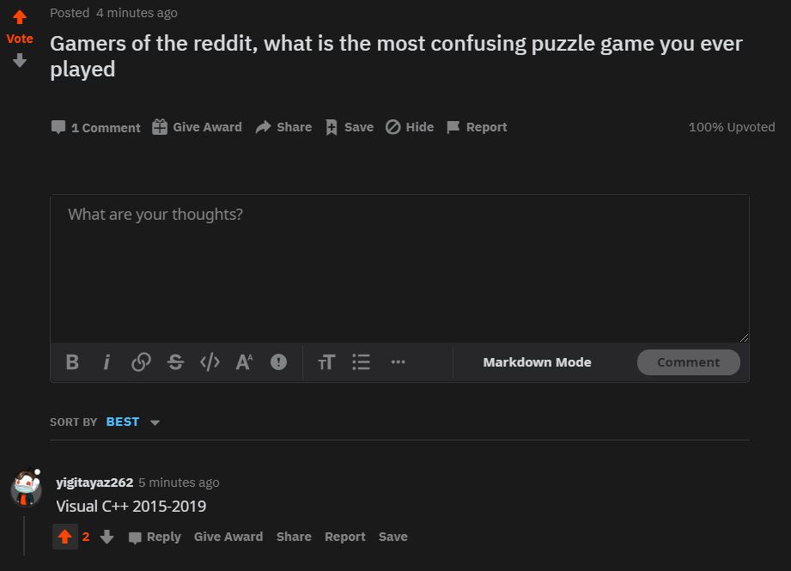Image resolution: width=791 pixels, height=571 pixels.
Task: Toggle superscript formatting
Action: tap(244, 362)
